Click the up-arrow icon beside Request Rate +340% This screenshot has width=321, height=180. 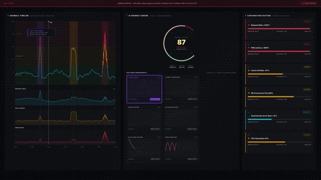pyautogui.click(x=249, y=25)
